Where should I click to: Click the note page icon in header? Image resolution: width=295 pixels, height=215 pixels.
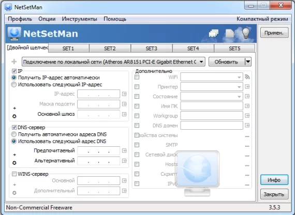click(230, 34)
